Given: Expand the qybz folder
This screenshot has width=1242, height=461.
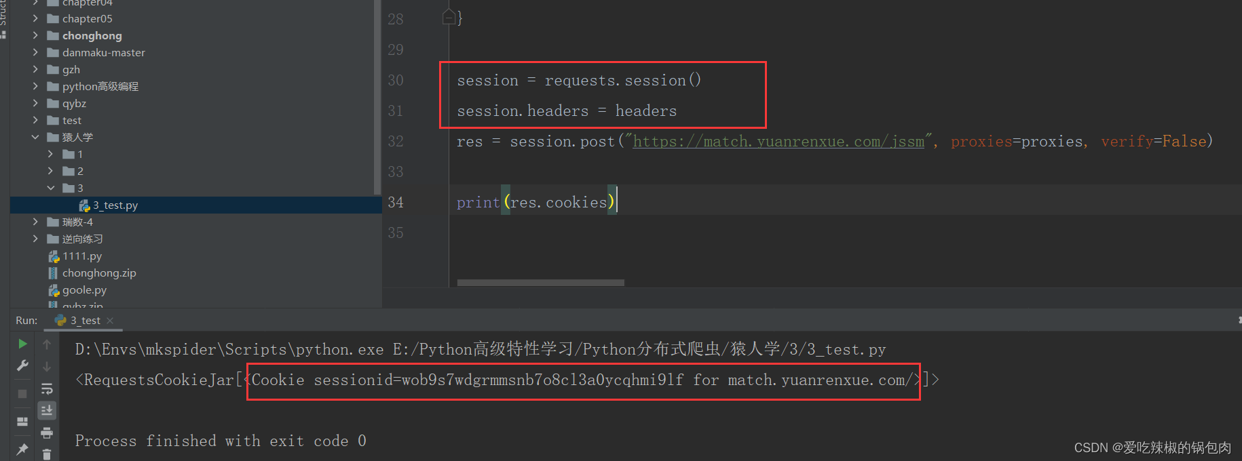Looking at the screenshot, I should pyautogui.click(x=35, y=104).
